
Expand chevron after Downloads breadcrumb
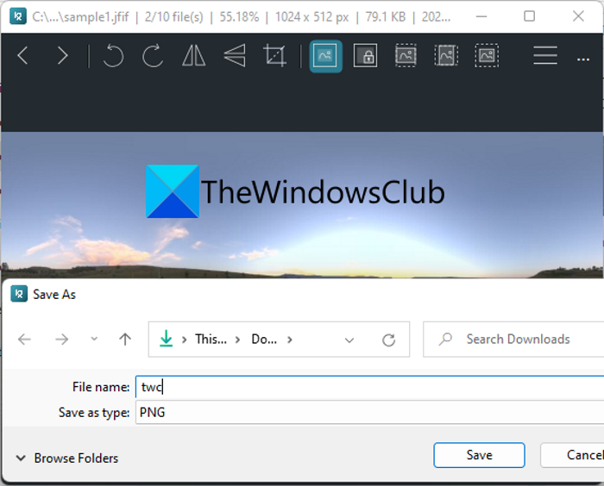290,340
